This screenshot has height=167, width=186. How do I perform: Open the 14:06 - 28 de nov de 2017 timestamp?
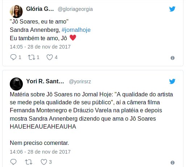(x=40, y=152)
